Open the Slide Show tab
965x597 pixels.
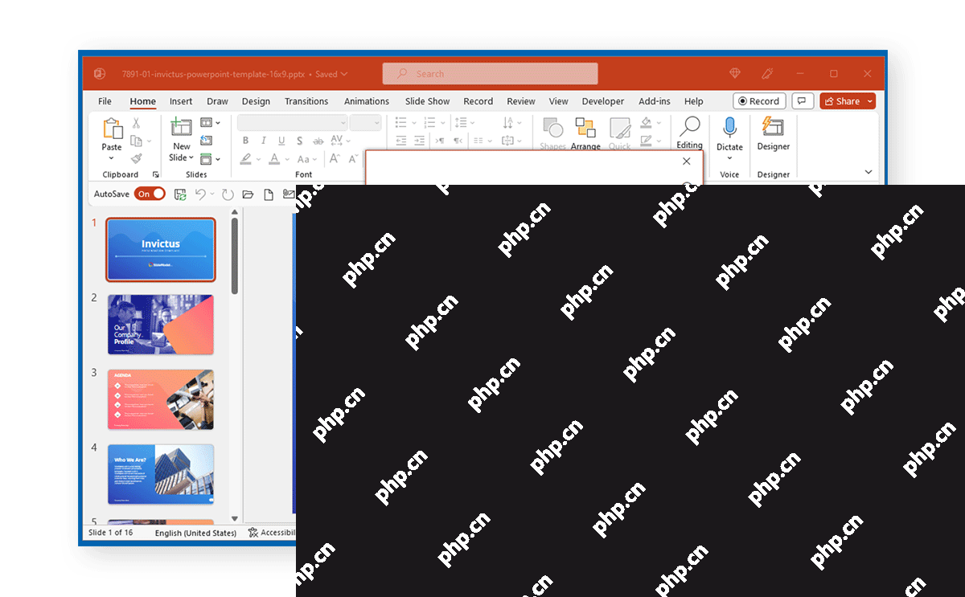coord(427,101)
